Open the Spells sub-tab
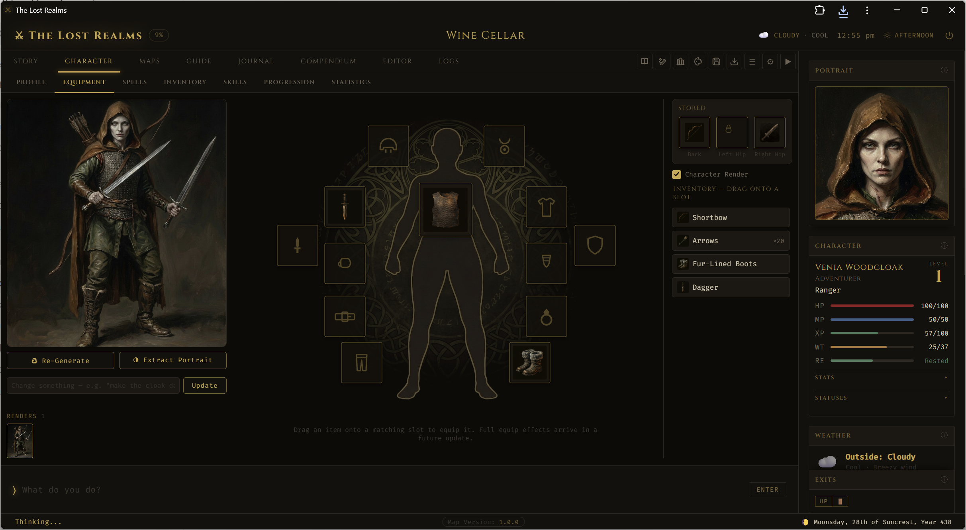Screen dimensions: 966x530 pos(135,82)
